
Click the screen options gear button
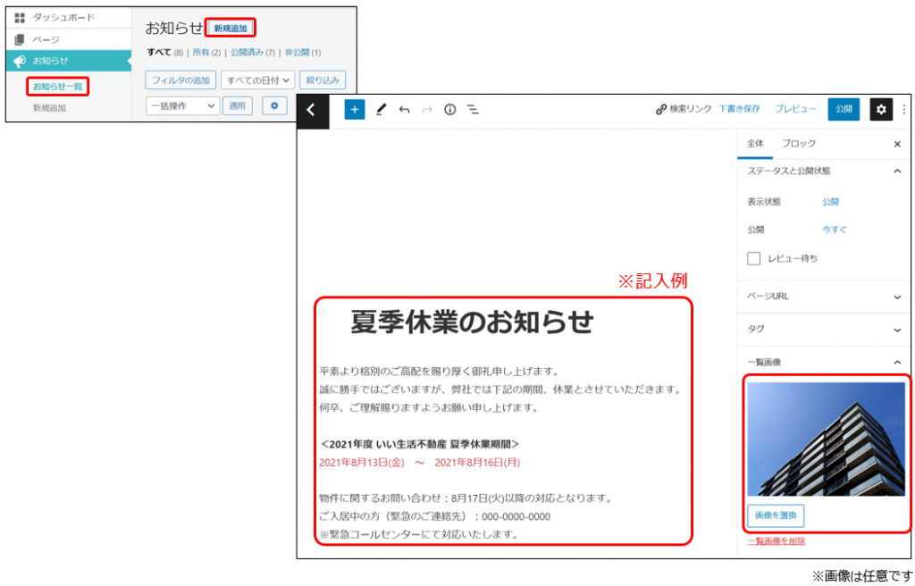click(x=274, y=105)
